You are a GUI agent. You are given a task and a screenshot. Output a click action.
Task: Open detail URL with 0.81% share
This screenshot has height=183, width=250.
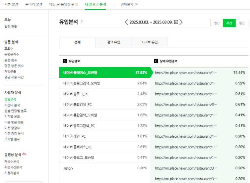click(x=186, y=94)
